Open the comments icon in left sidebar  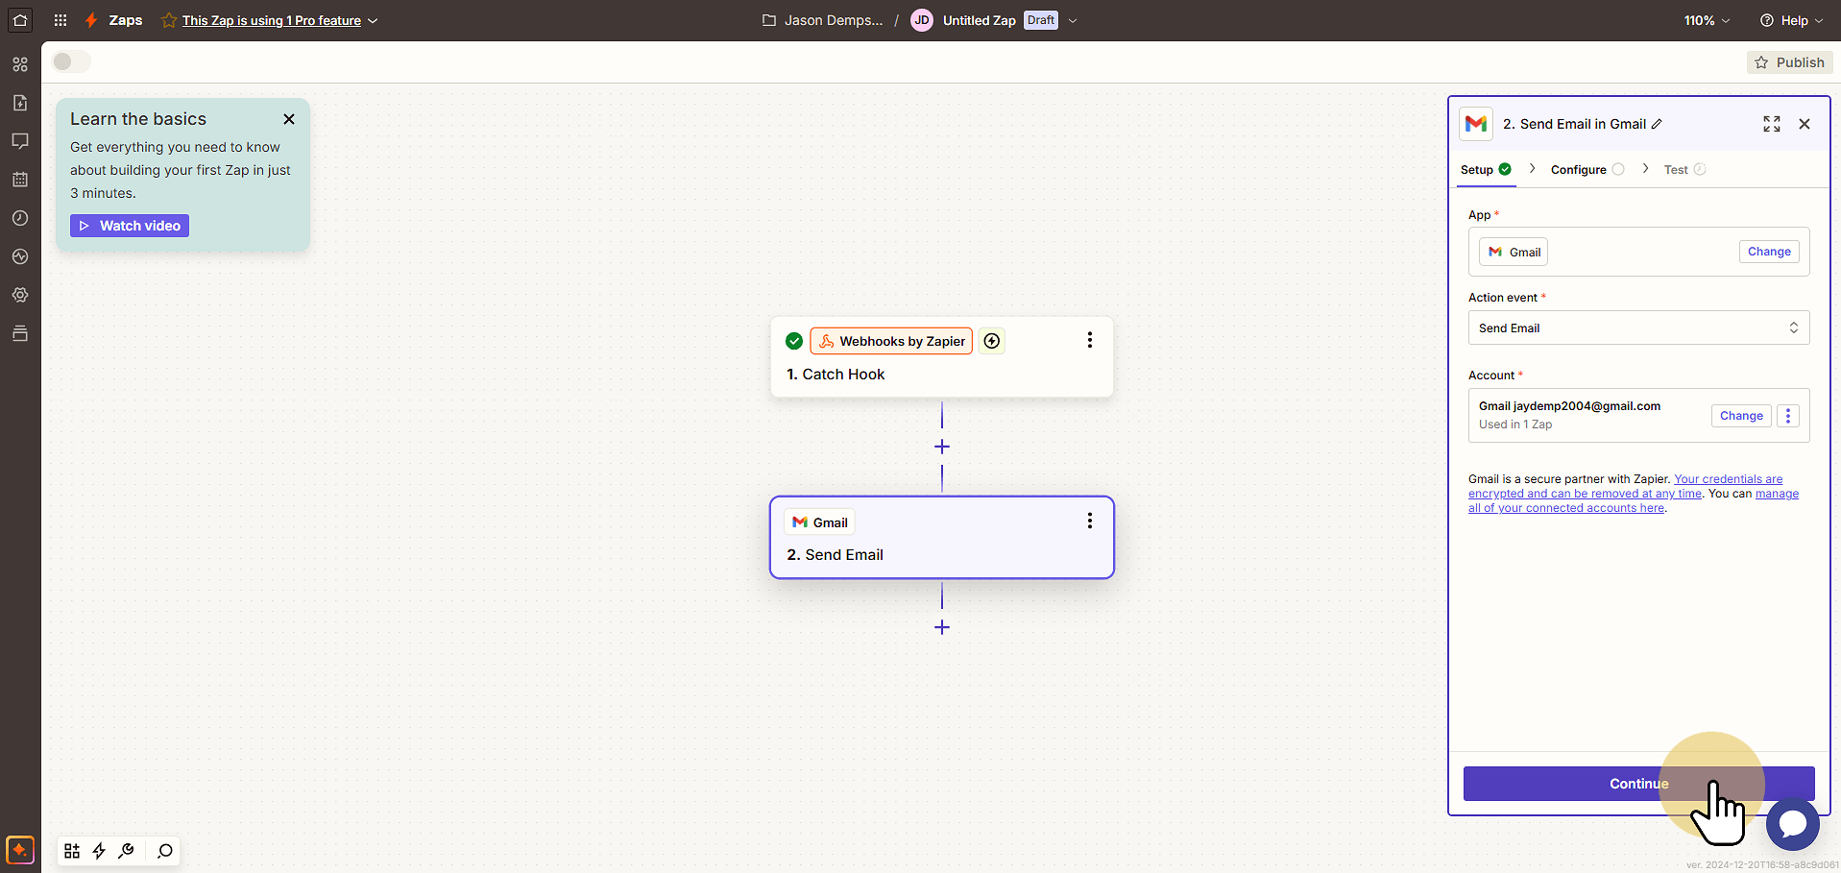(x=20, y=141)
